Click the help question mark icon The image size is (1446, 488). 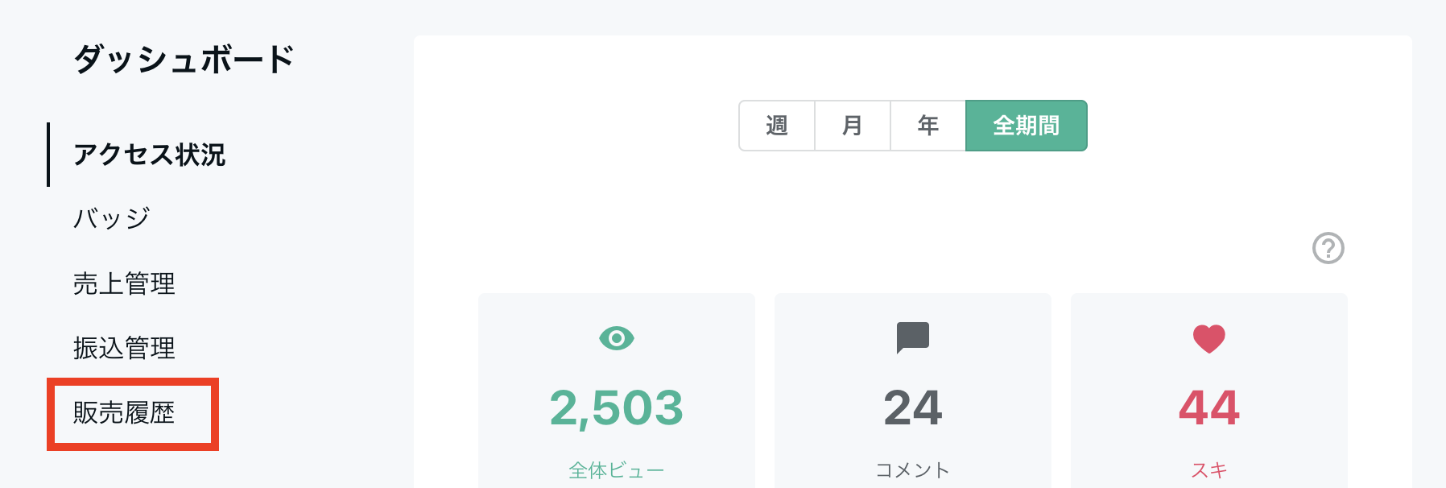(x=1328, y=248)
